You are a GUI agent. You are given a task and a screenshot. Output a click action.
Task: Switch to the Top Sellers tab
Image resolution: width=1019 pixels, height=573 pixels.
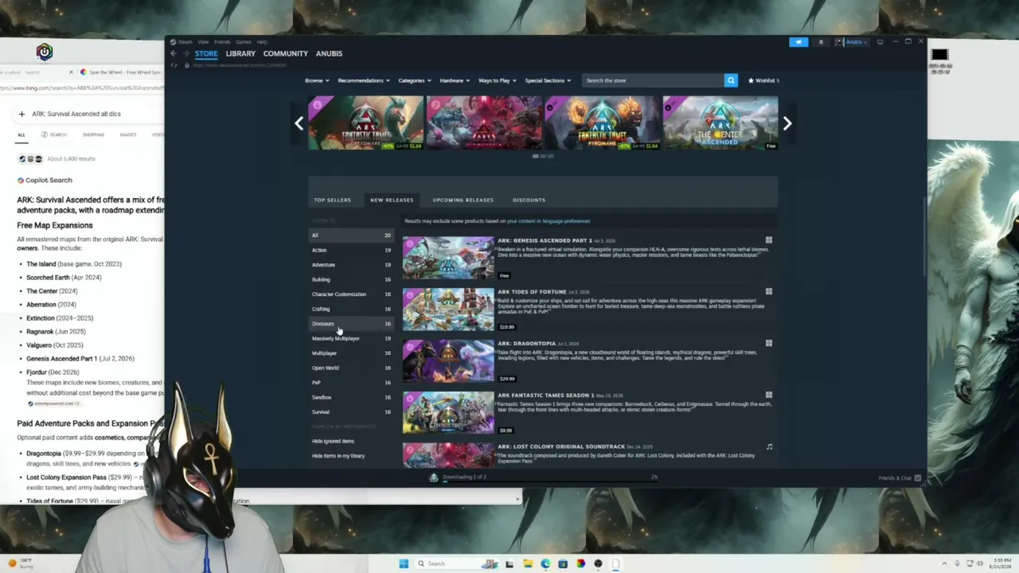coord(332,200)
